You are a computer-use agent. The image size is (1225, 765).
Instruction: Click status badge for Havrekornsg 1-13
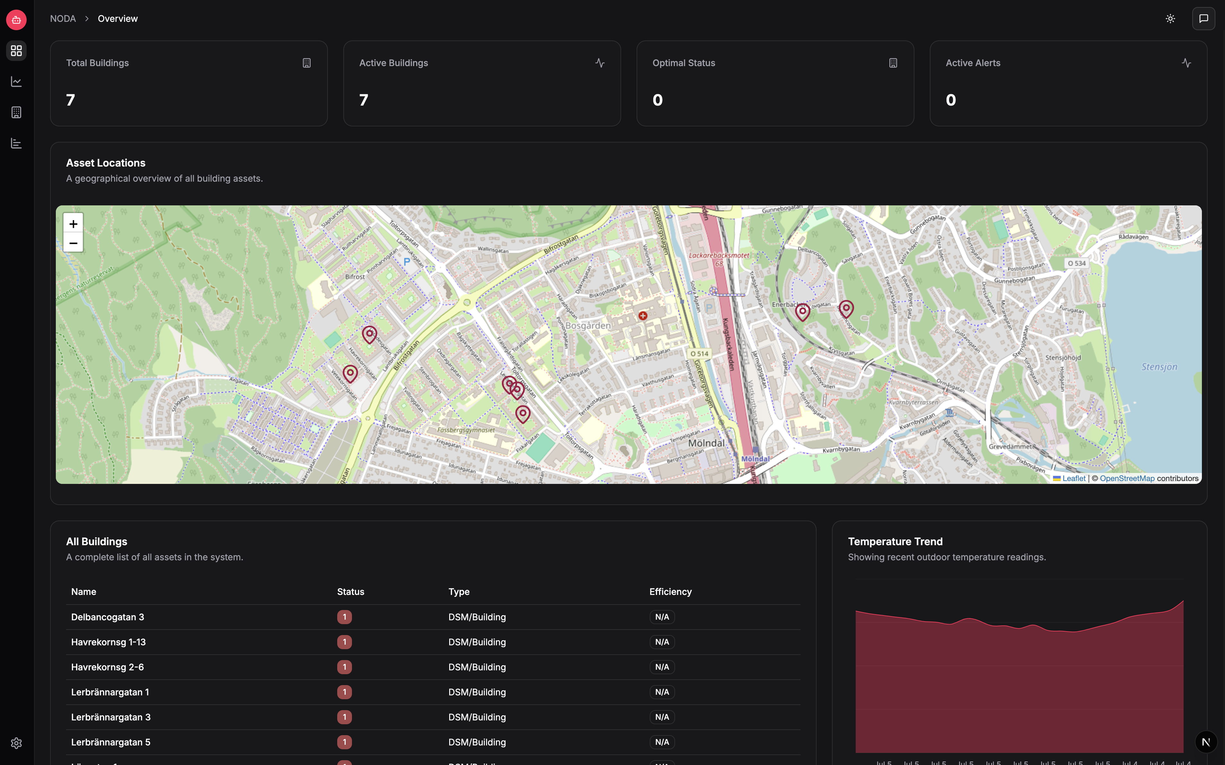point(345,641)
